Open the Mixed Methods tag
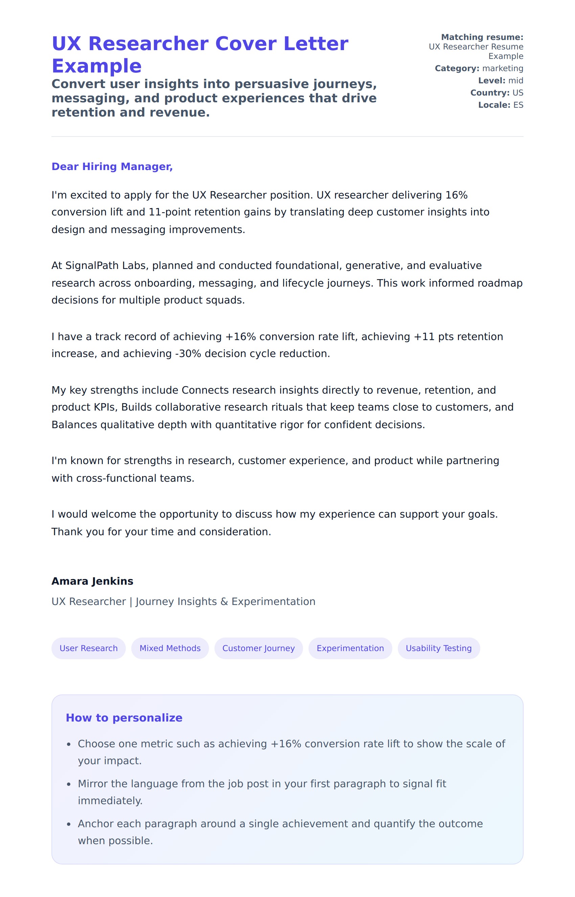This screenshot has height=897, width=575. (x=170, y=648)
